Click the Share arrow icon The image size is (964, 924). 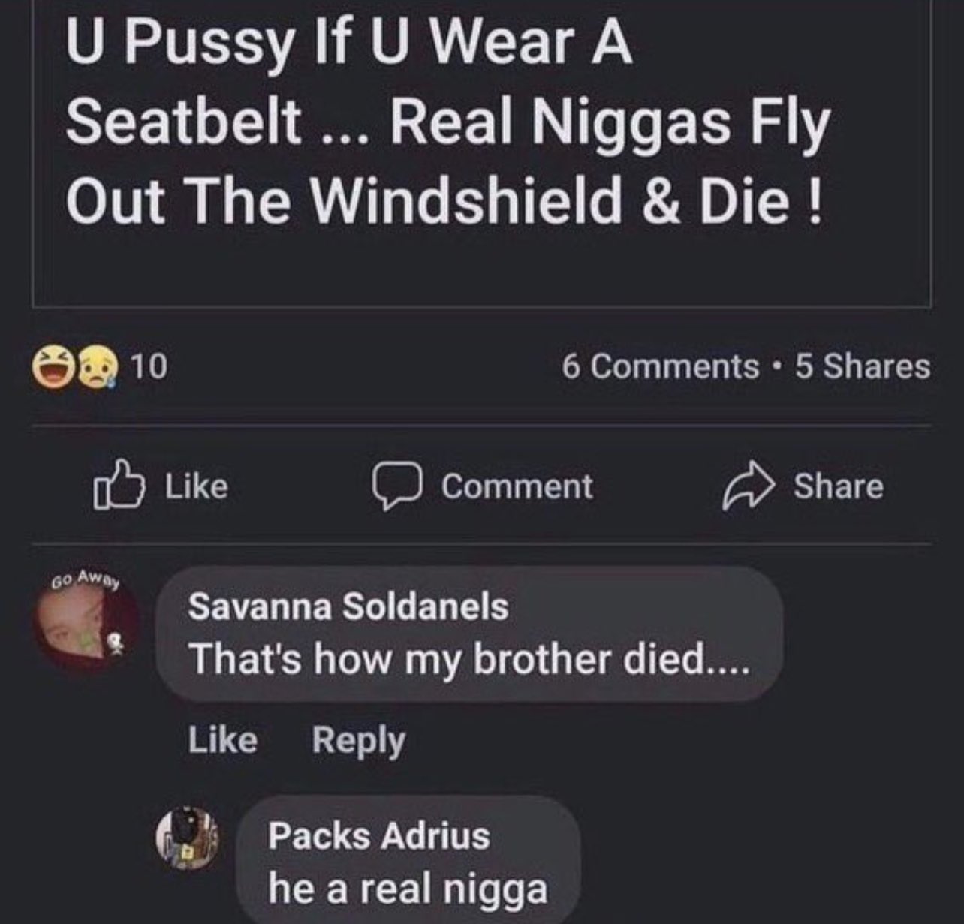tap(749, 486)
